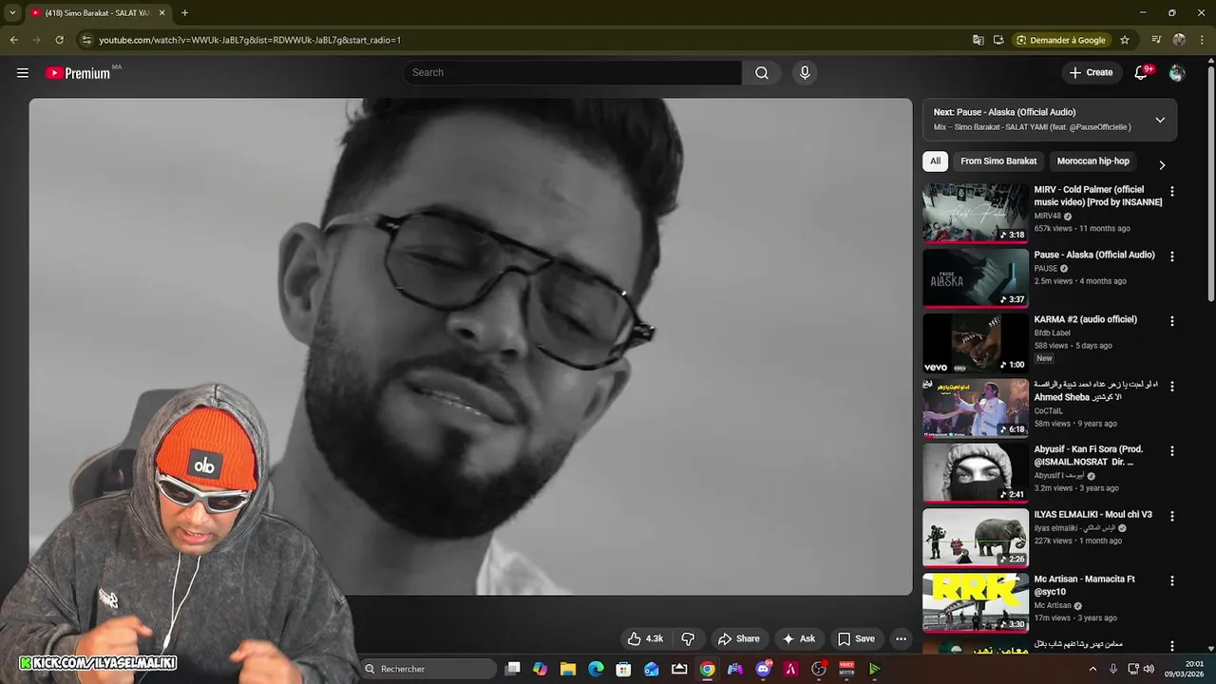Viewport: 1216px width, 684px height.
Task: Click the Create button
Action: (1091, 73)
